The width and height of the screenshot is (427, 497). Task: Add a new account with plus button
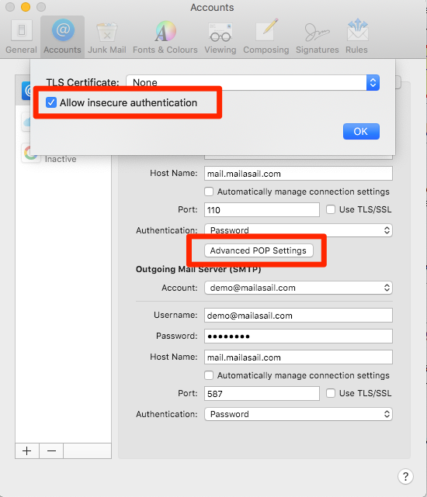tap(27, 450)
